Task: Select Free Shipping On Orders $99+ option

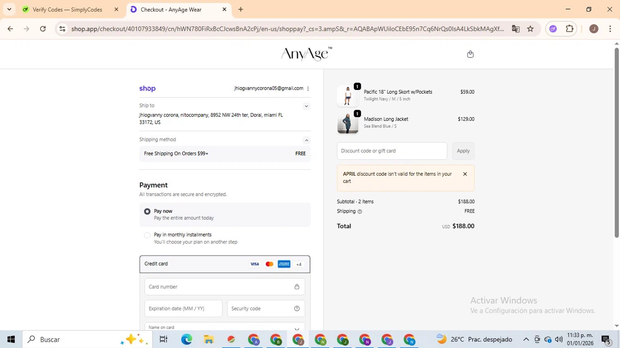Action: (x=225, y=154)
